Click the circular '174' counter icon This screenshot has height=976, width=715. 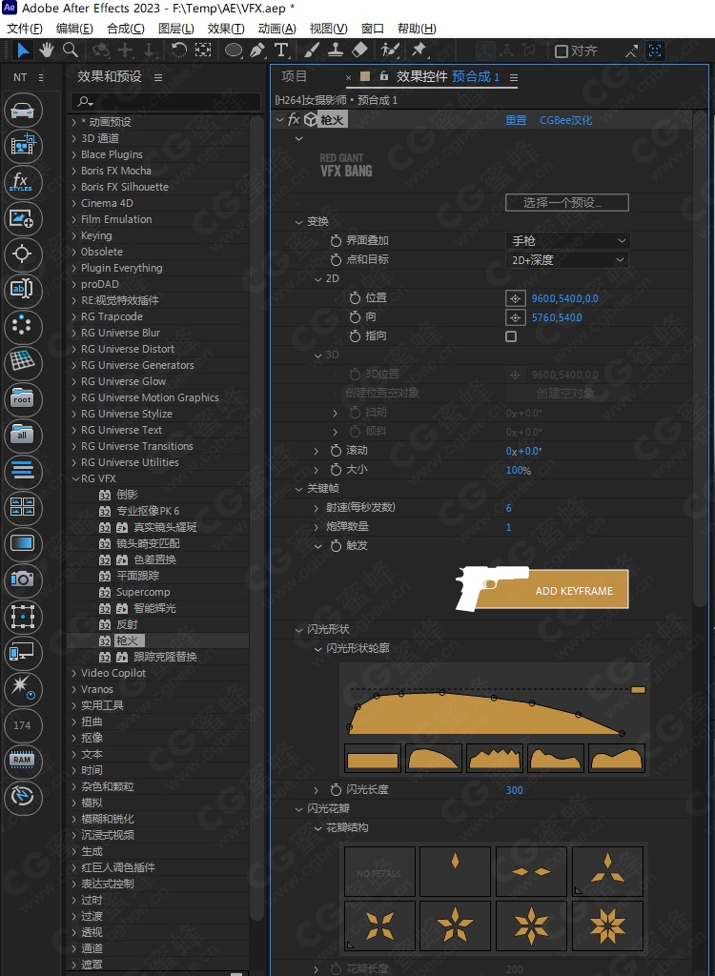[23, 725]
